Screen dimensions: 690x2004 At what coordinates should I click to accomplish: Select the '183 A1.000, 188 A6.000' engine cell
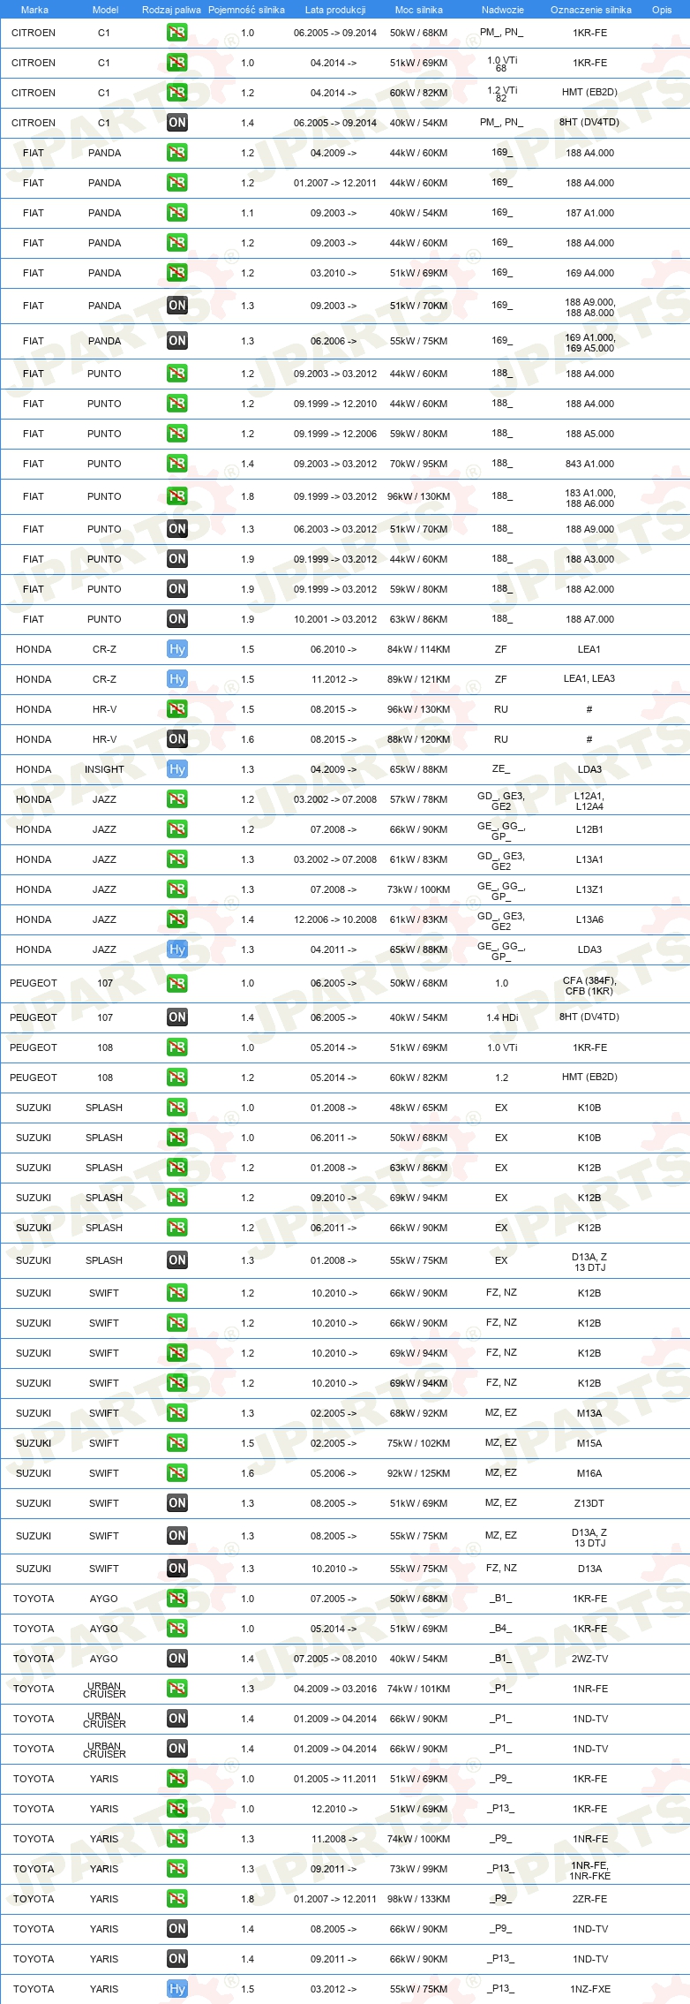589,498
